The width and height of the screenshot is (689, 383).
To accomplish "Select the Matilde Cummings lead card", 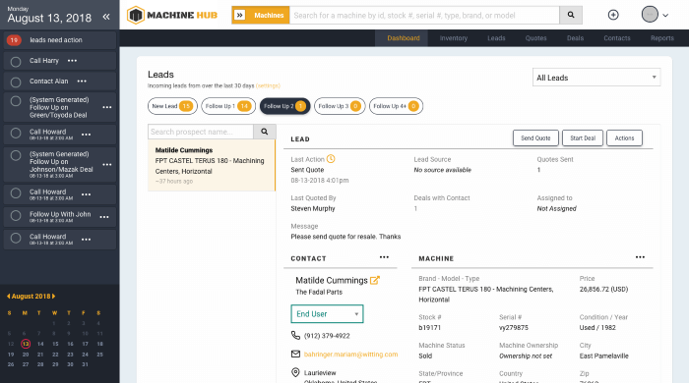I will [212, 166].
